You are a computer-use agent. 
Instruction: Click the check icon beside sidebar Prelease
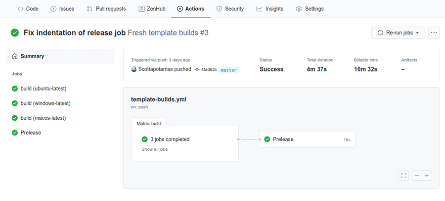(15, 133)
